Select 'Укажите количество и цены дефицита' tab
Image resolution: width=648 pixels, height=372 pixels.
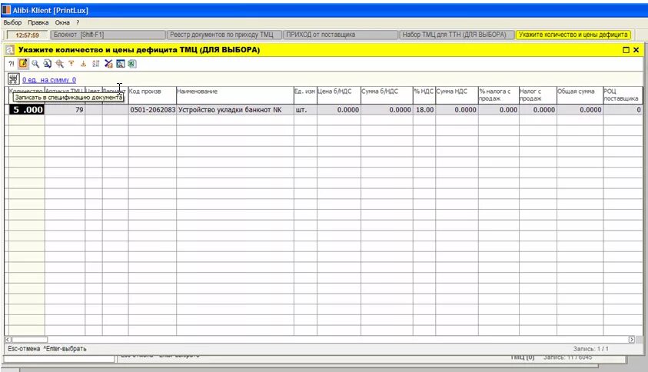(x=573, y=35)
